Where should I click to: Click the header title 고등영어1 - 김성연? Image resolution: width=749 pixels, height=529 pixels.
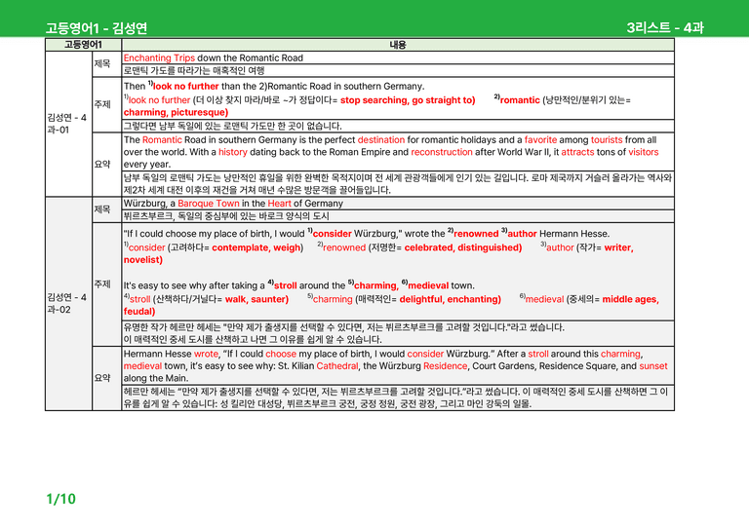(x=96, y=28)
